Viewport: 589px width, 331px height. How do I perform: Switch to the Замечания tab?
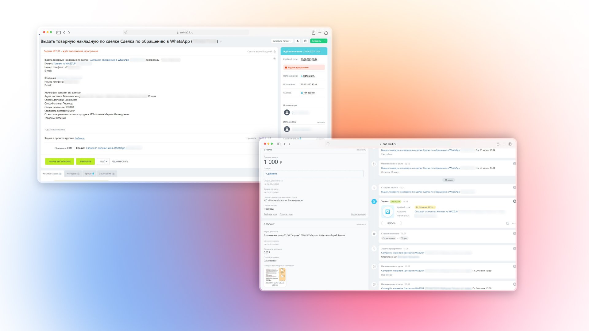(x=106, y=174)
